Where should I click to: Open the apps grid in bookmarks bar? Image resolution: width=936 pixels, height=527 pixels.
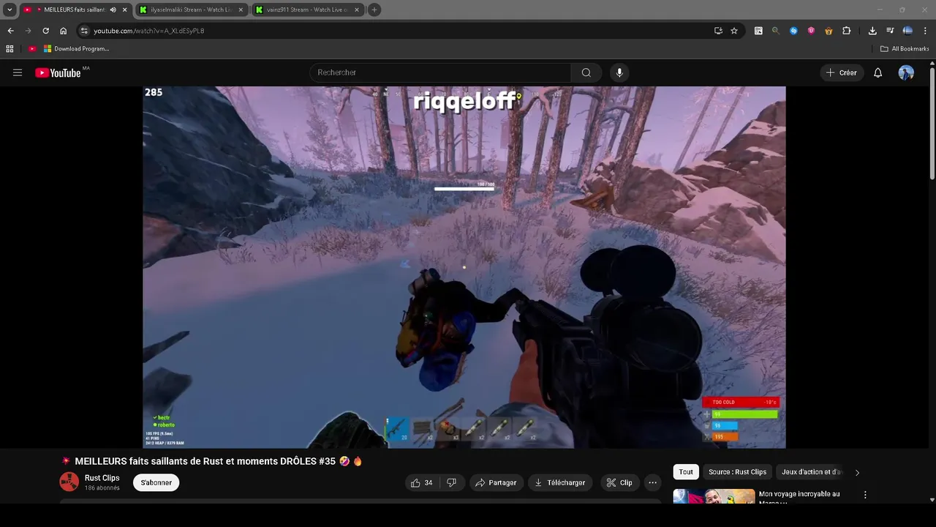tap(10, 49)
